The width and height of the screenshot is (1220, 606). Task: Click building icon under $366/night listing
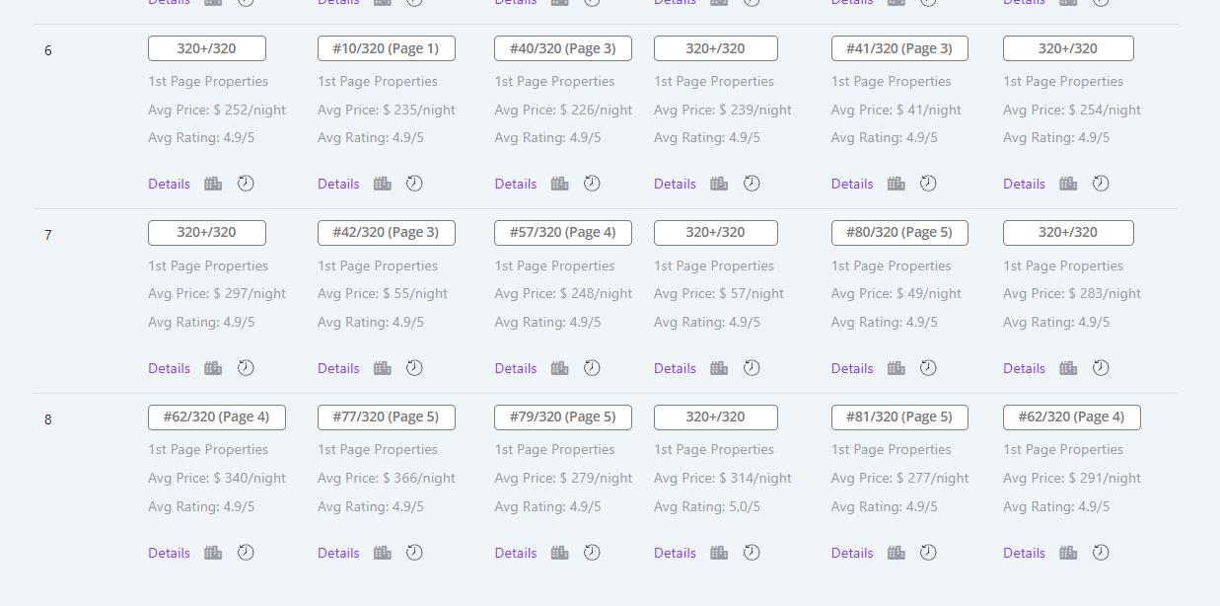click(x=383, y=553)
